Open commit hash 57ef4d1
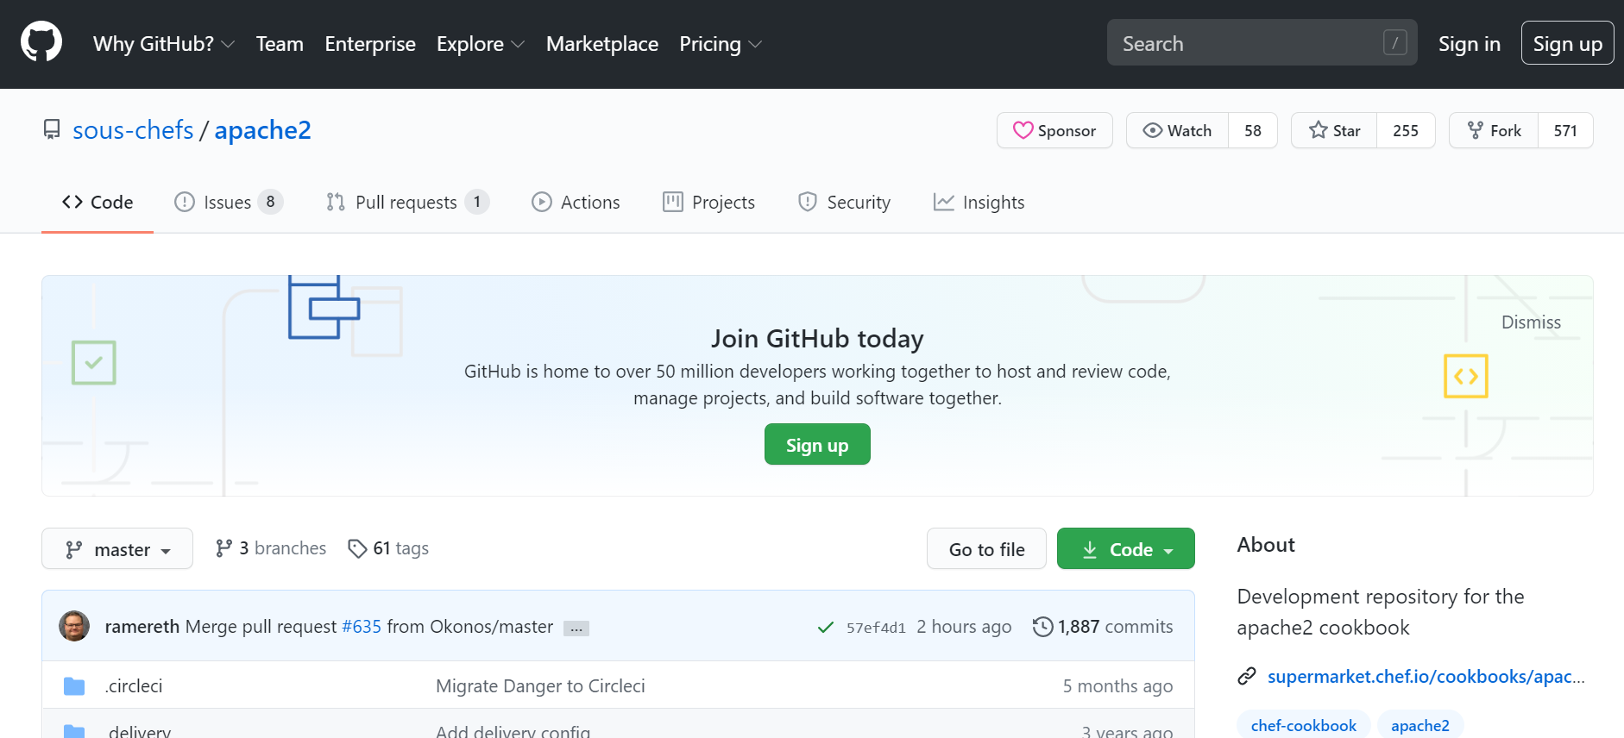 [876, 628]
